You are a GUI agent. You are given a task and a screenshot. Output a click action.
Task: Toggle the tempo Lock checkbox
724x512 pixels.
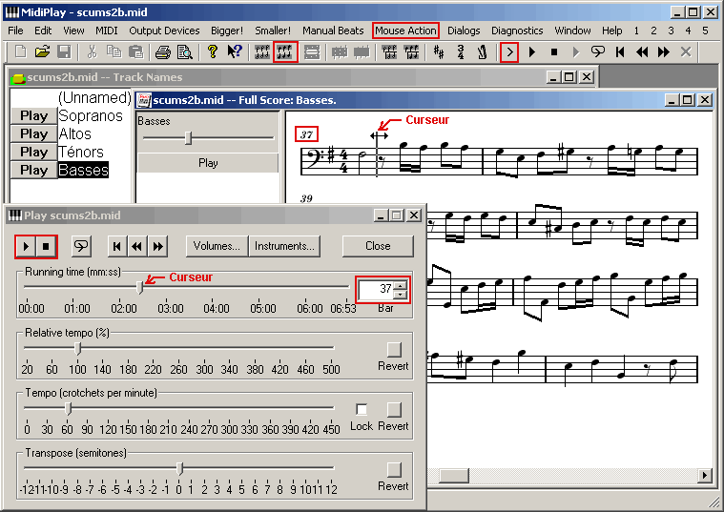[362, 409]
